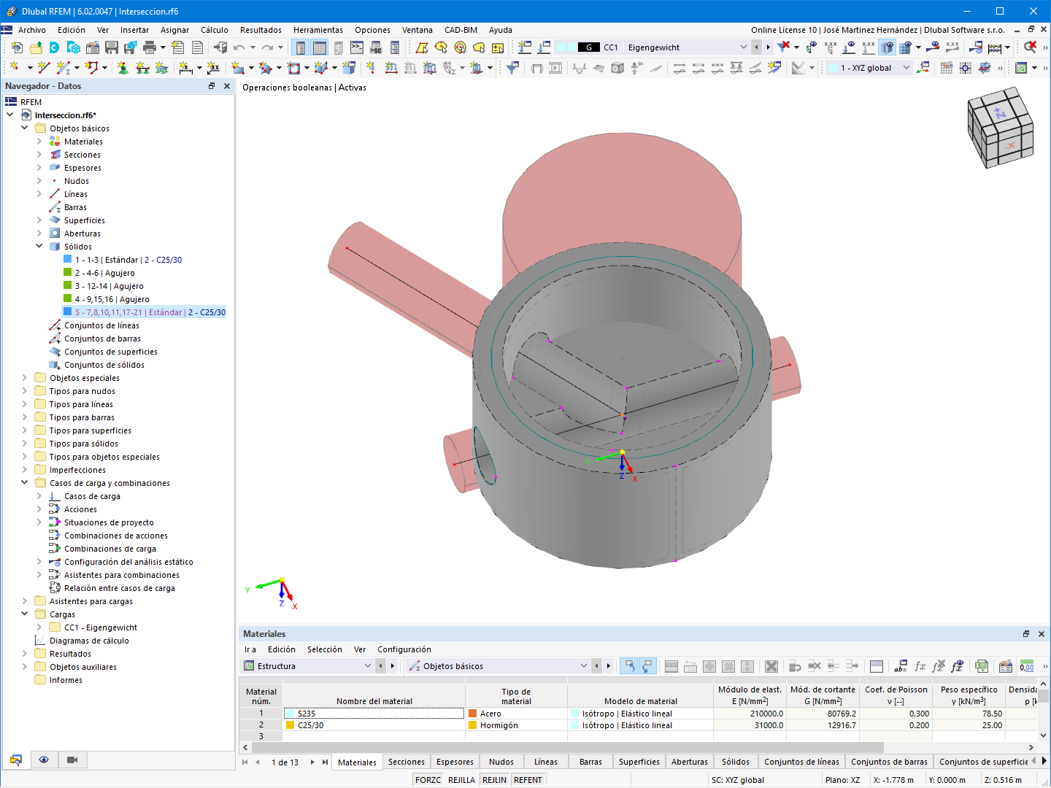Close the Navegador - Datos panel
The height and width of the screenshot is (788, 1051).
227,86
